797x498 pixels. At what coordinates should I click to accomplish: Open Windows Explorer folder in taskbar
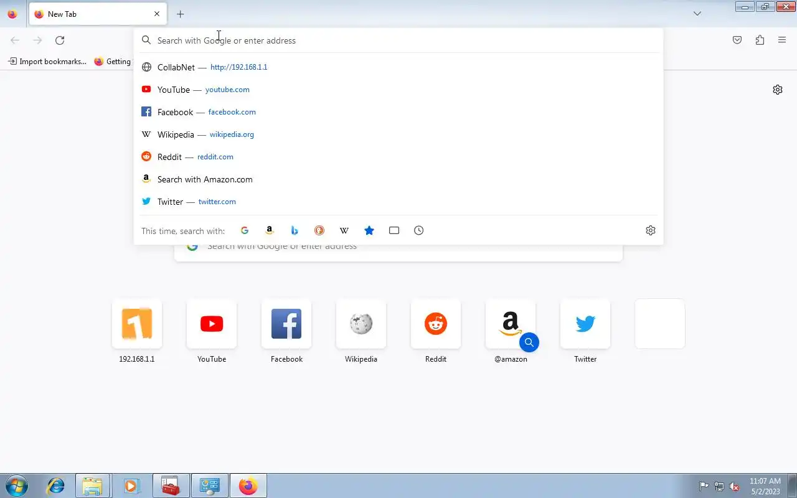click(x=93, y=486)
